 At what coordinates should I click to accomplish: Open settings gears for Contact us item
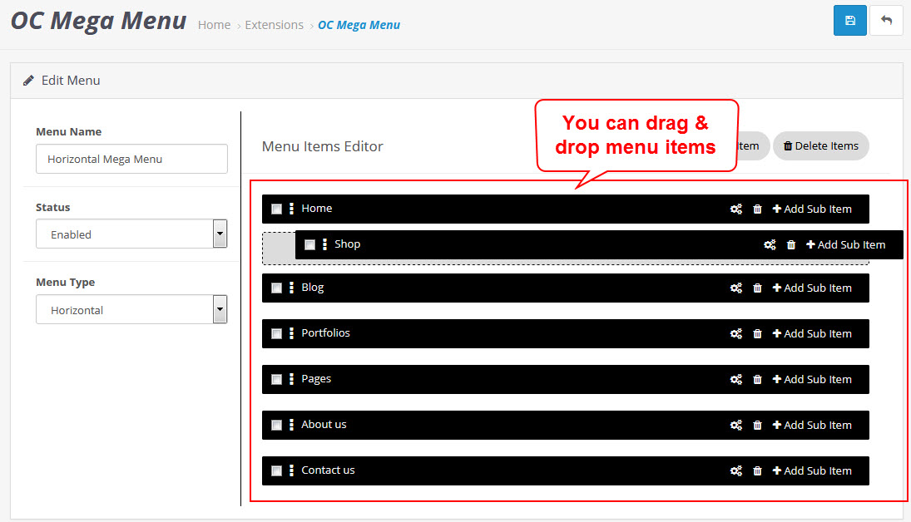click(736, 471)
